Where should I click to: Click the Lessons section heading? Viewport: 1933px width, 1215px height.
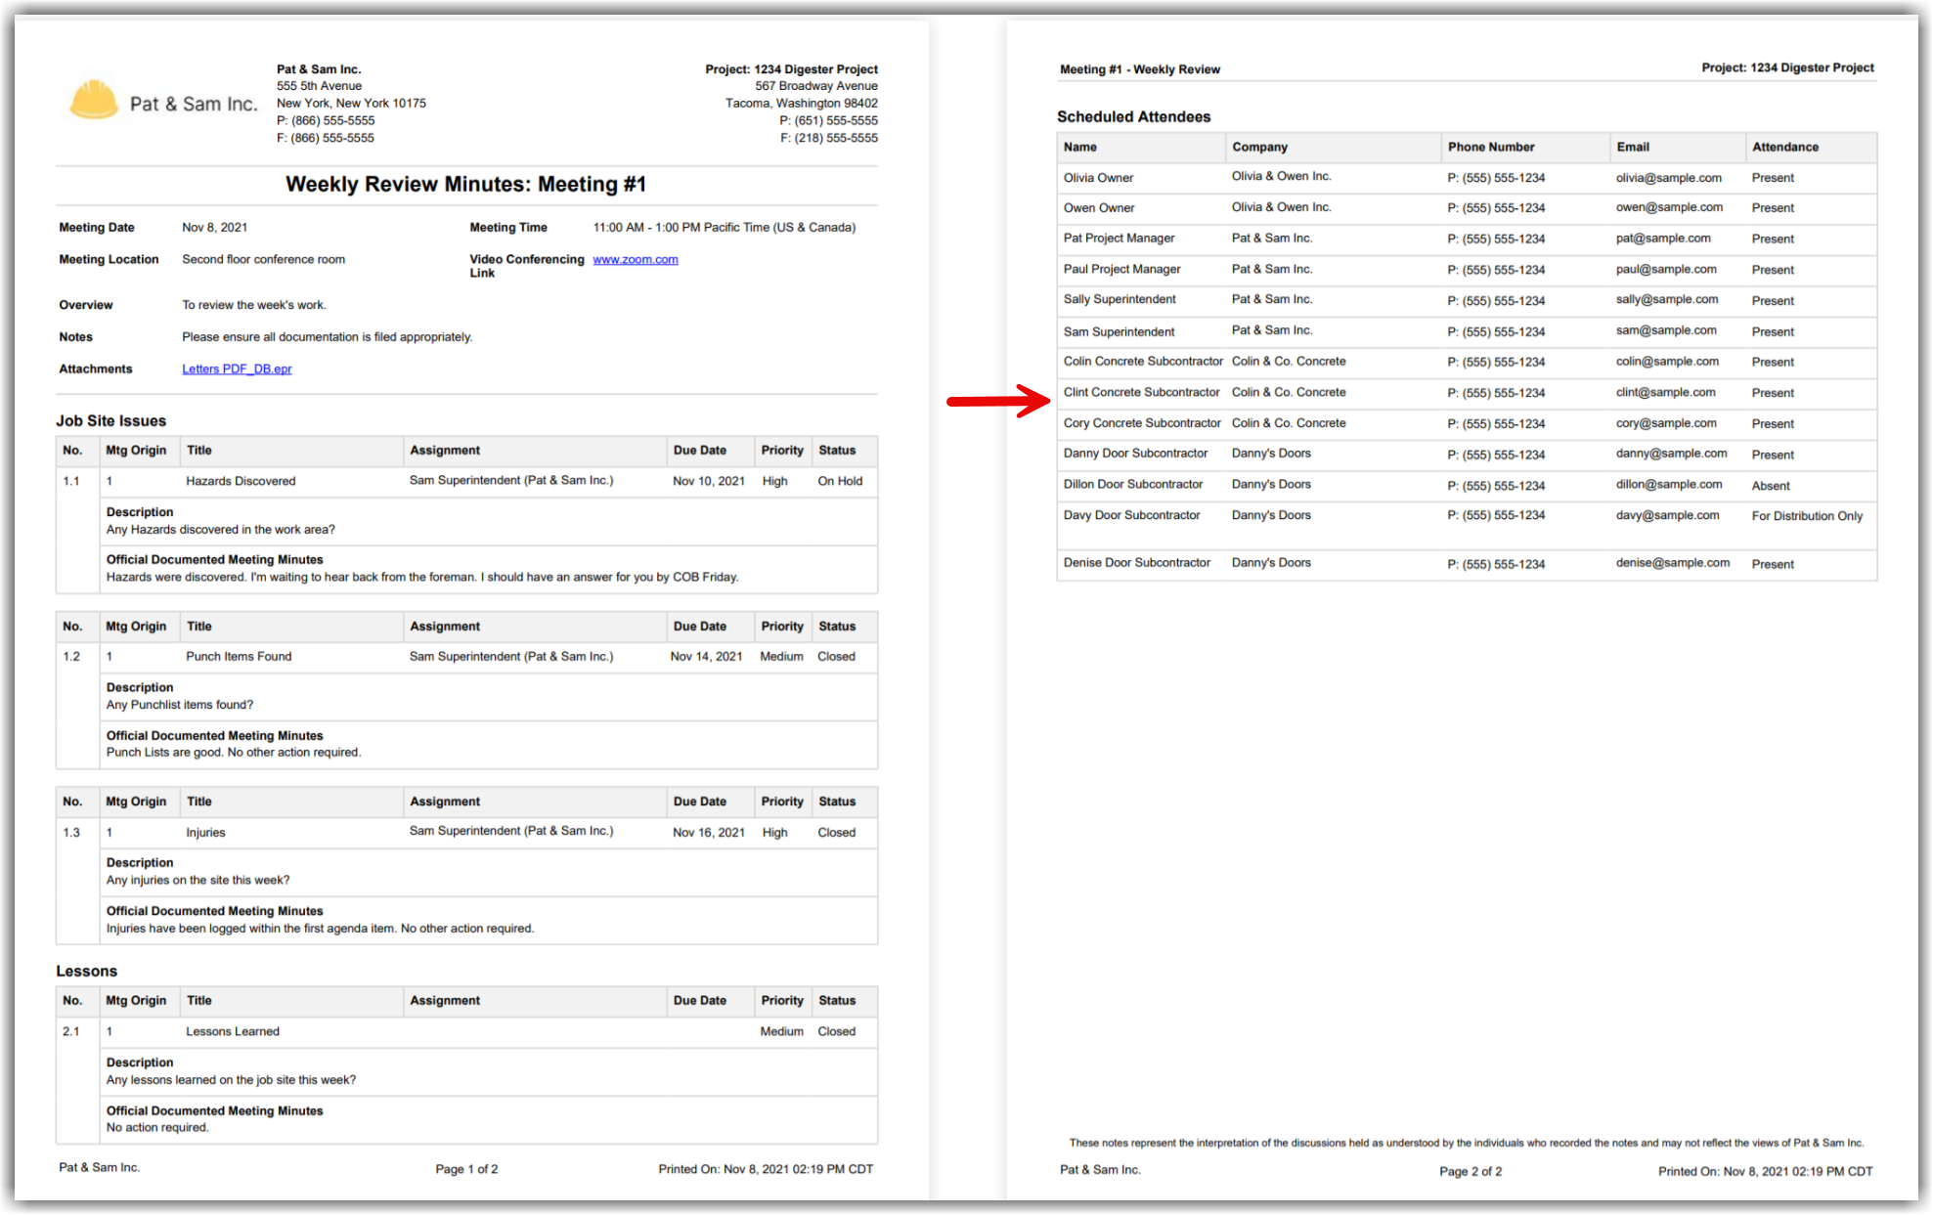tap(86, 971)
